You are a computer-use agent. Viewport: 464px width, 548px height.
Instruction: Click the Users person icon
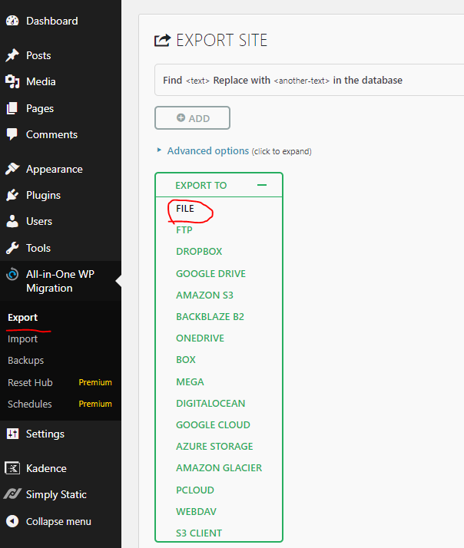tap(12, 221)
